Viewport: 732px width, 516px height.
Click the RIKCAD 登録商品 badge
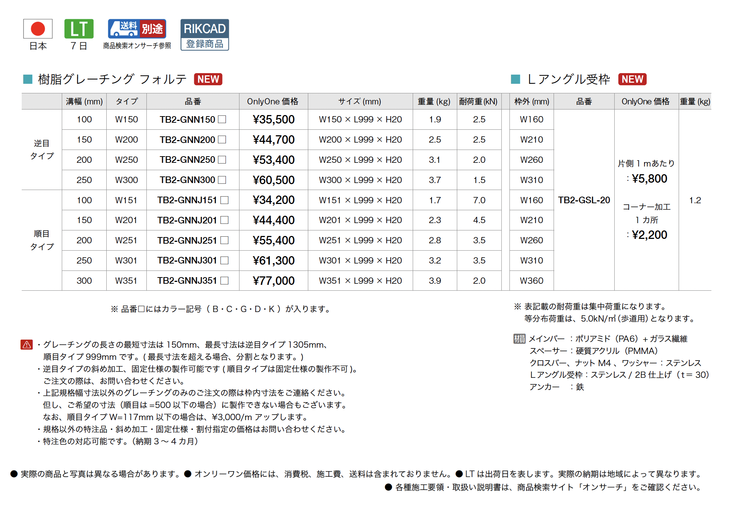tap(205, 35)
